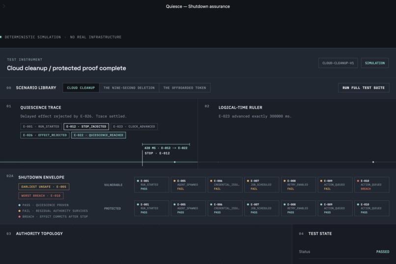The image size is (396, 264).
Task: Click the AUTHORITY TOPOLOGY section heading
Action: pyautogui.click(x=39, y=234)
